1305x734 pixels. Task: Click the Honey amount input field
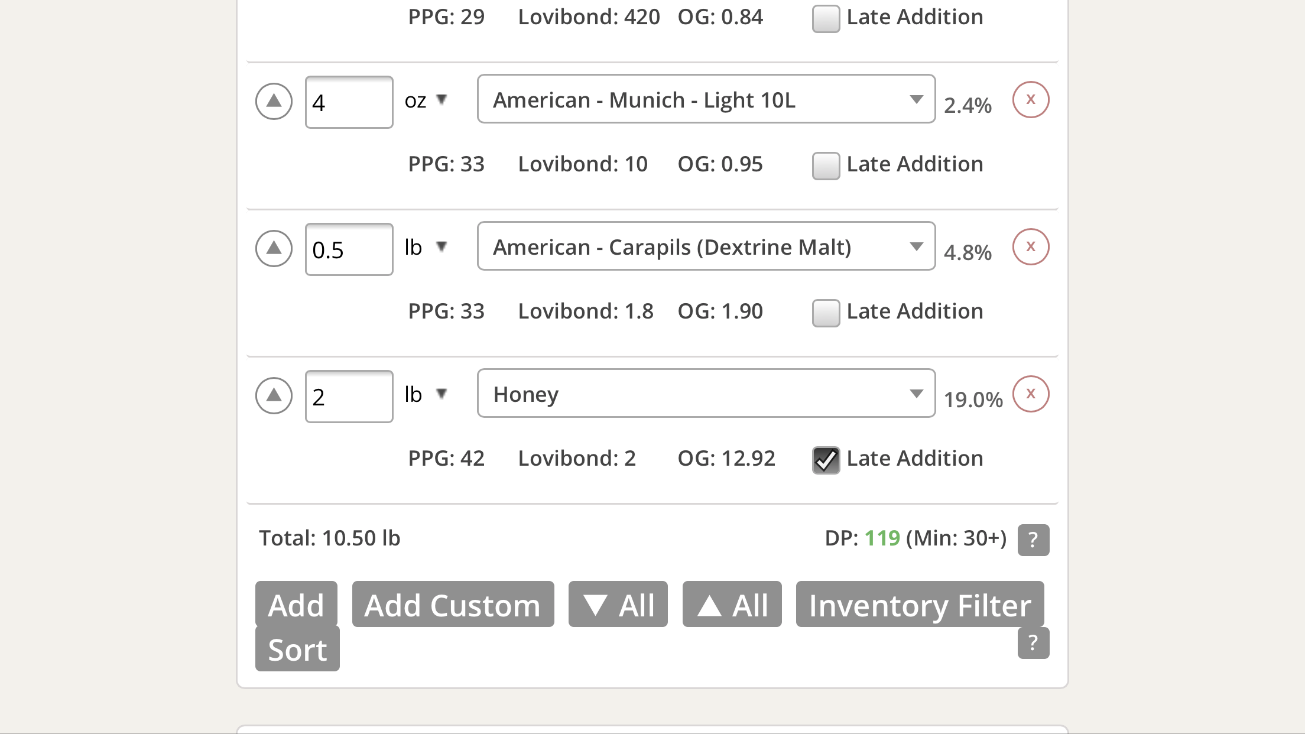[349, 397]
